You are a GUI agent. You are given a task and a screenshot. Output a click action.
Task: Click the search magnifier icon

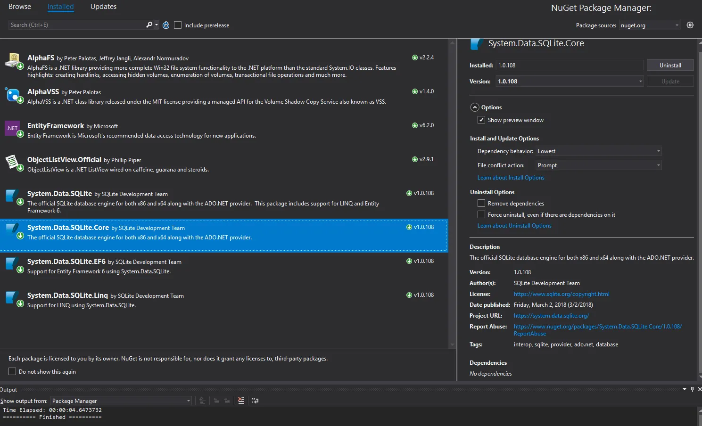pyautogui.click(x=149, y=25)
